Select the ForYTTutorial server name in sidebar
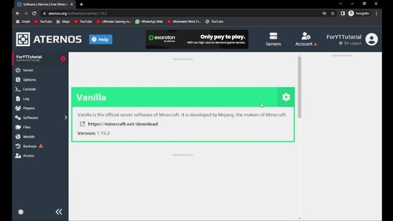393x221 pixels. click(x=29, y=57)
